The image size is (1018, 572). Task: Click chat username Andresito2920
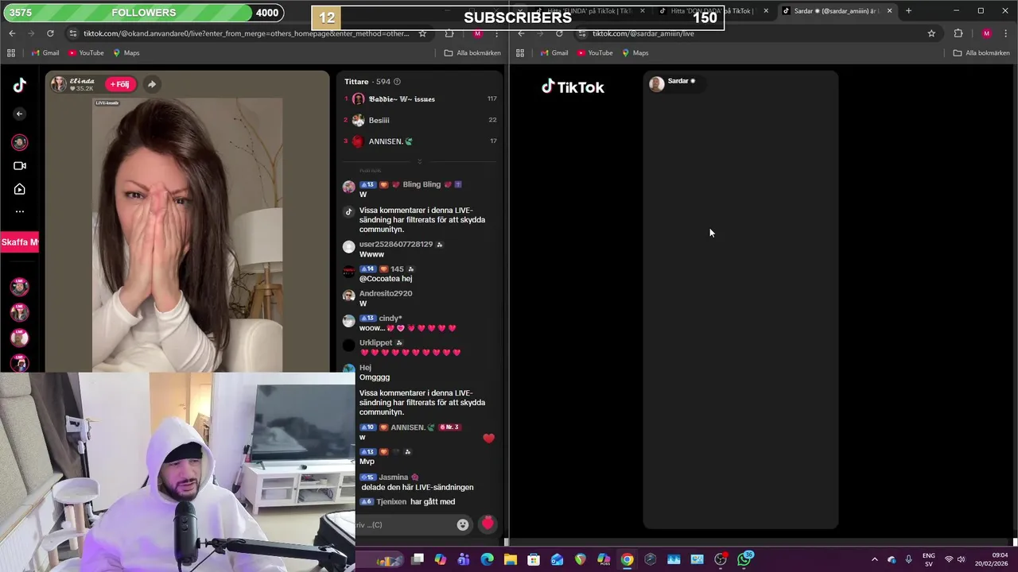click(x=386, y=293)
